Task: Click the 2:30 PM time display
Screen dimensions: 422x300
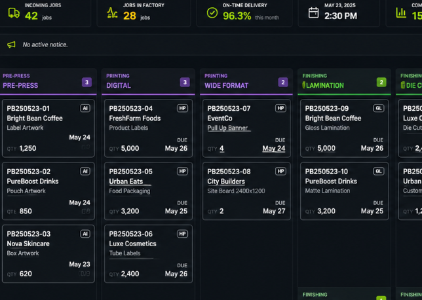Action: pos(341,16)
